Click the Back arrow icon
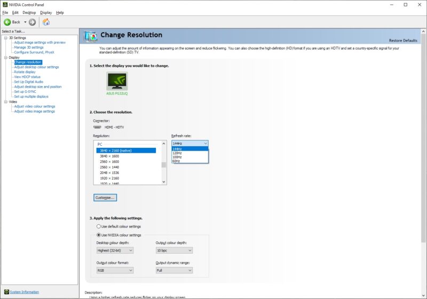 (7, 22)
